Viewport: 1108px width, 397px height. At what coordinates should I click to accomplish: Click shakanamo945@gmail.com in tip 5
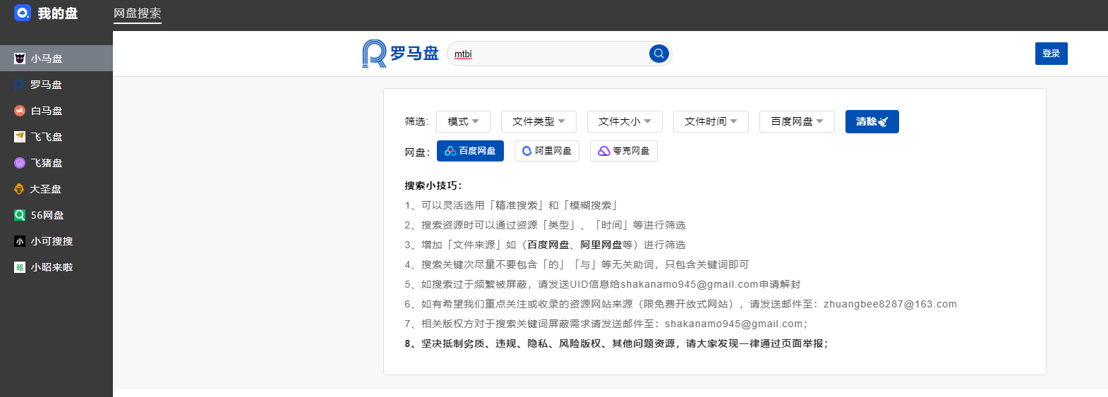click(690, 284)
